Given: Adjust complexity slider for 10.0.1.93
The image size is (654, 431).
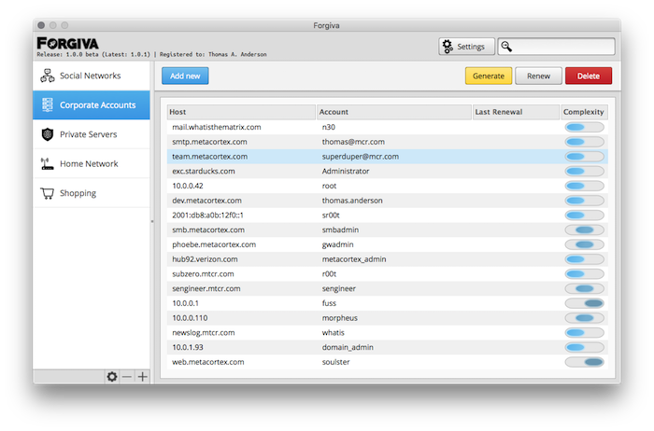Looking at the screenshot, I should [584, 347].
